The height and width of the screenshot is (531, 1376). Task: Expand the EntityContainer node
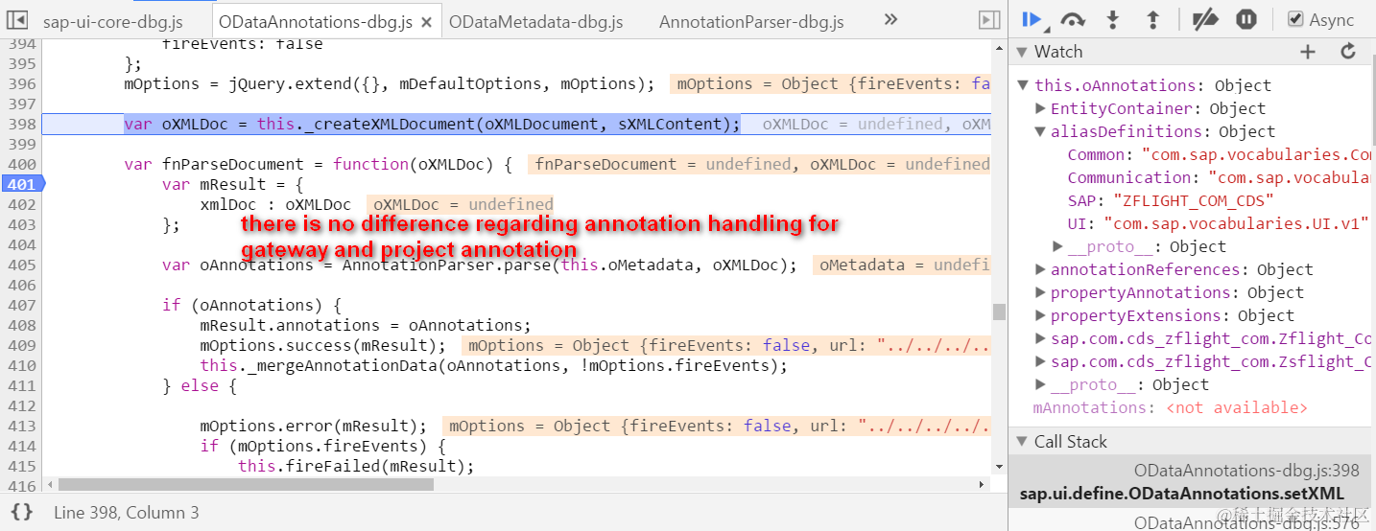click(x=1040, y=108)
